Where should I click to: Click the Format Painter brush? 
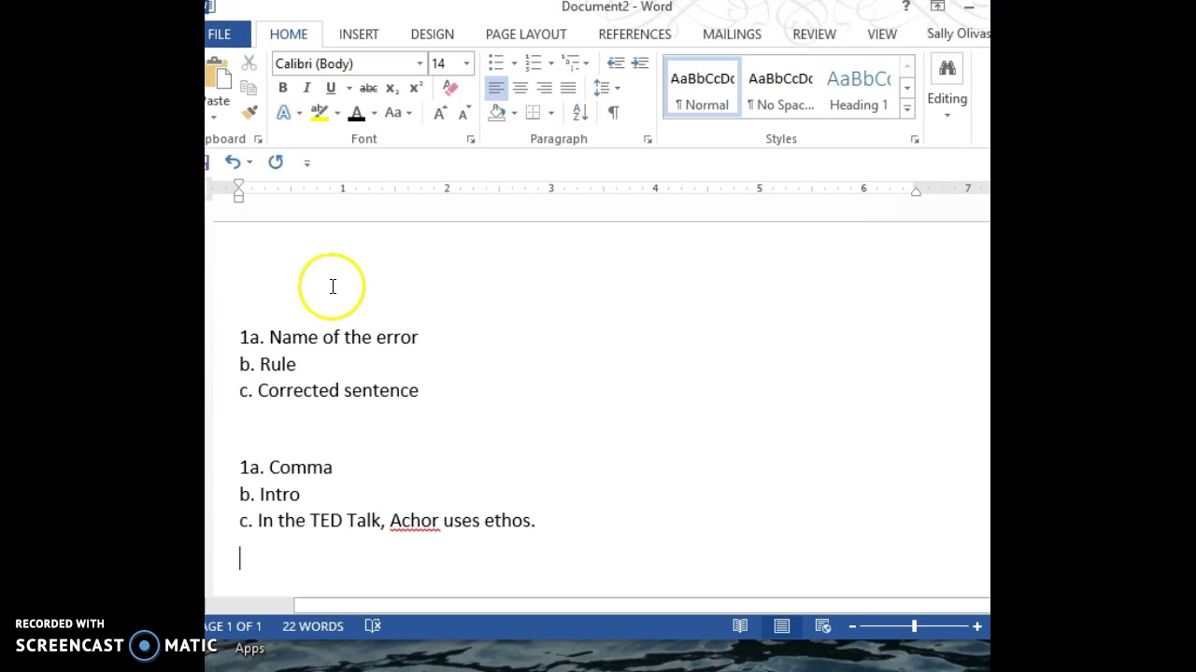pyautogui.click(x=249, y=113)
